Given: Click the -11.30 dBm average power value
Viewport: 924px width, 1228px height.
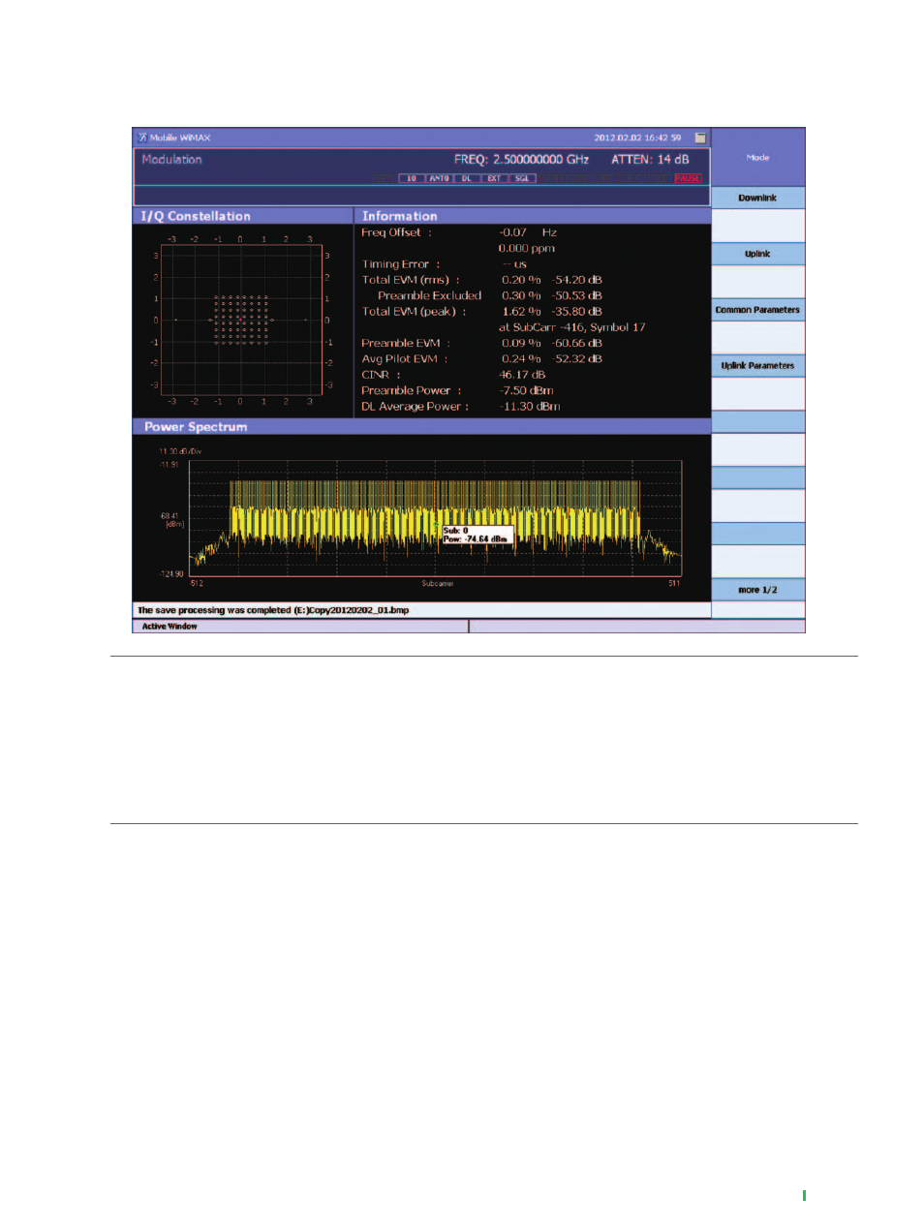Looking at the screenshot, I should coord(530,407).
